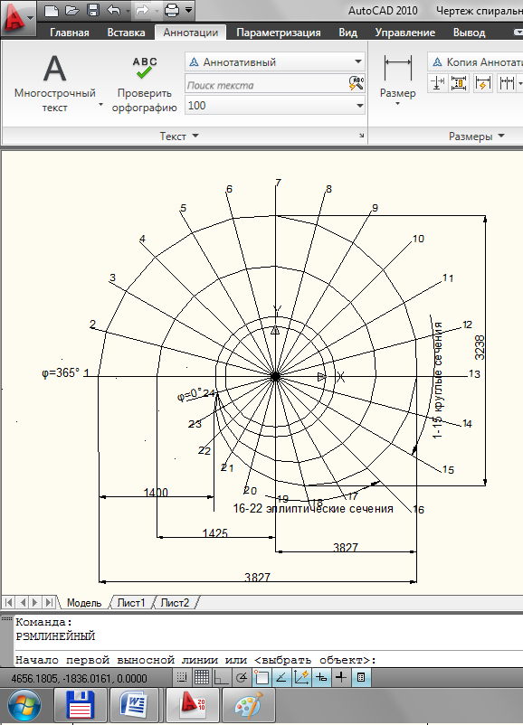Open Text Style dialog launcher arrow
Image resolution: width=523 pixels, height=725 pixels.
click(x=361, y=136)
